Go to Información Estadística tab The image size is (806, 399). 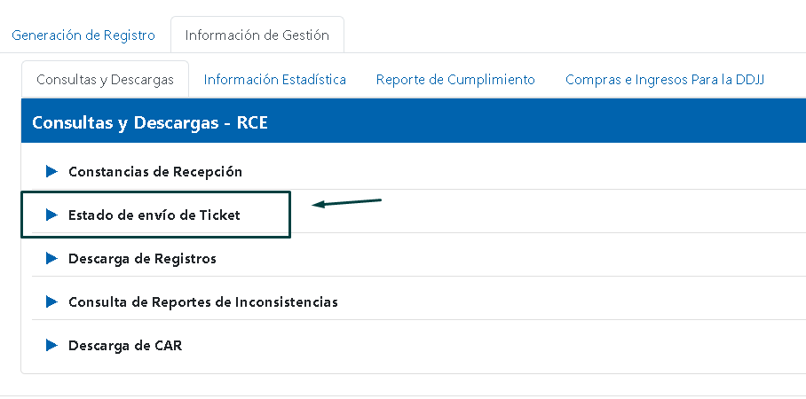pyautogui.click(x=274, y=79)
